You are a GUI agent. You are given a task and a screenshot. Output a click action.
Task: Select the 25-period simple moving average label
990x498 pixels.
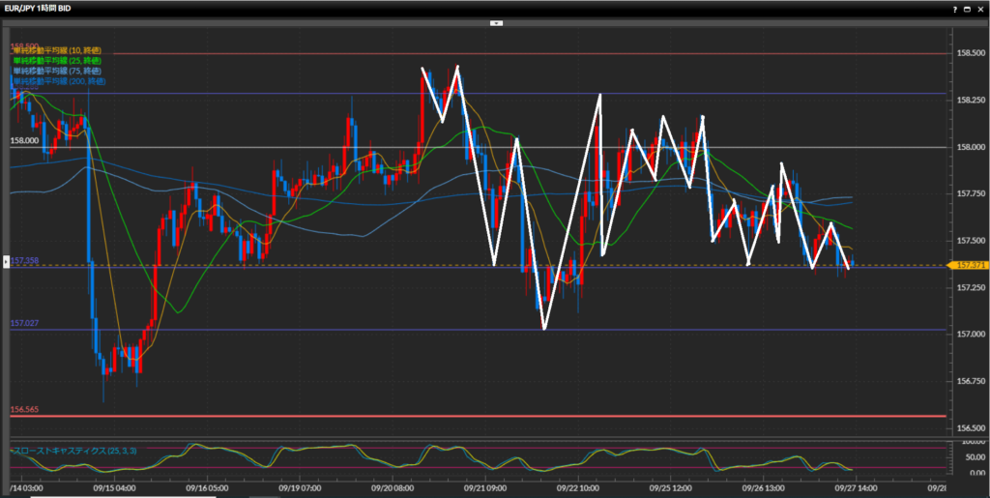(x=57, y=61)
